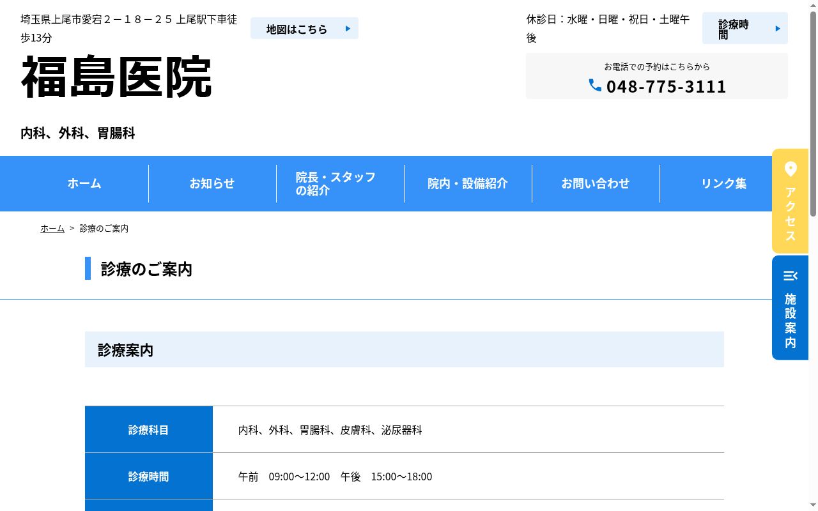
Task: Click the arrow on 地図はこちら button
Action: pyautogui.click(x=348, y=29)
